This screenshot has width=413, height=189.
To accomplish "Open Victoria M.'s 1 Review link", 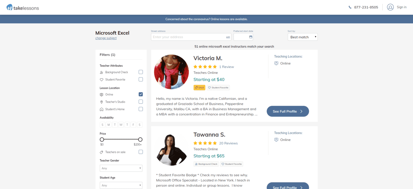I will click(x=227, y=67).
